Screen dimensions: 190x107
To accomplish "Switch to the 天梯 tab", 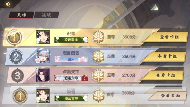I will tap(21, 15).
